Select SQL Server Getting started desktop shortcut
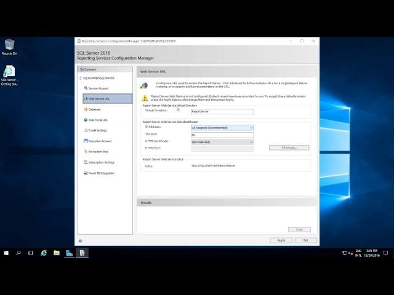This screenshot has height=295, width=394. click(9, 76)
